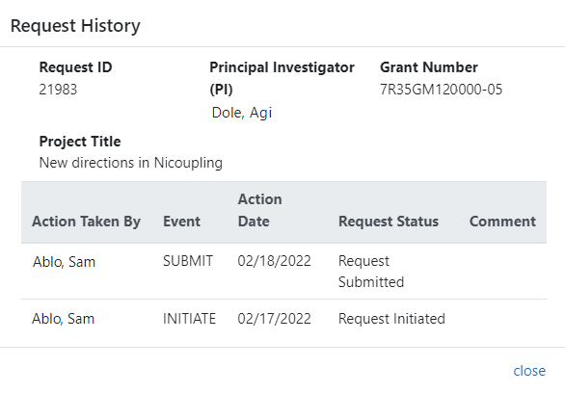Click the Request Submitted status text

click(x=371, y=272)
